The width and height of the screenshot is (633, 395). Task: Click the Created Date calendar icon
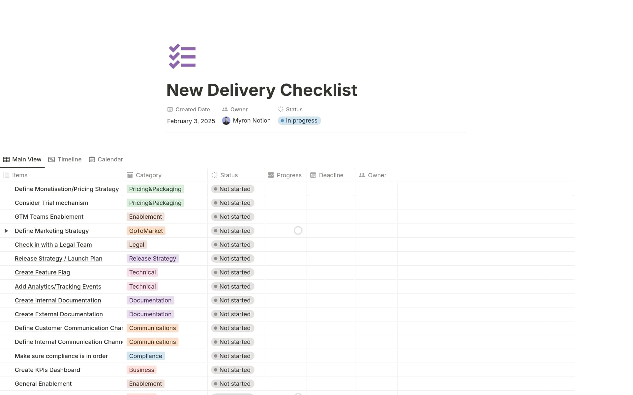(170, 109)
